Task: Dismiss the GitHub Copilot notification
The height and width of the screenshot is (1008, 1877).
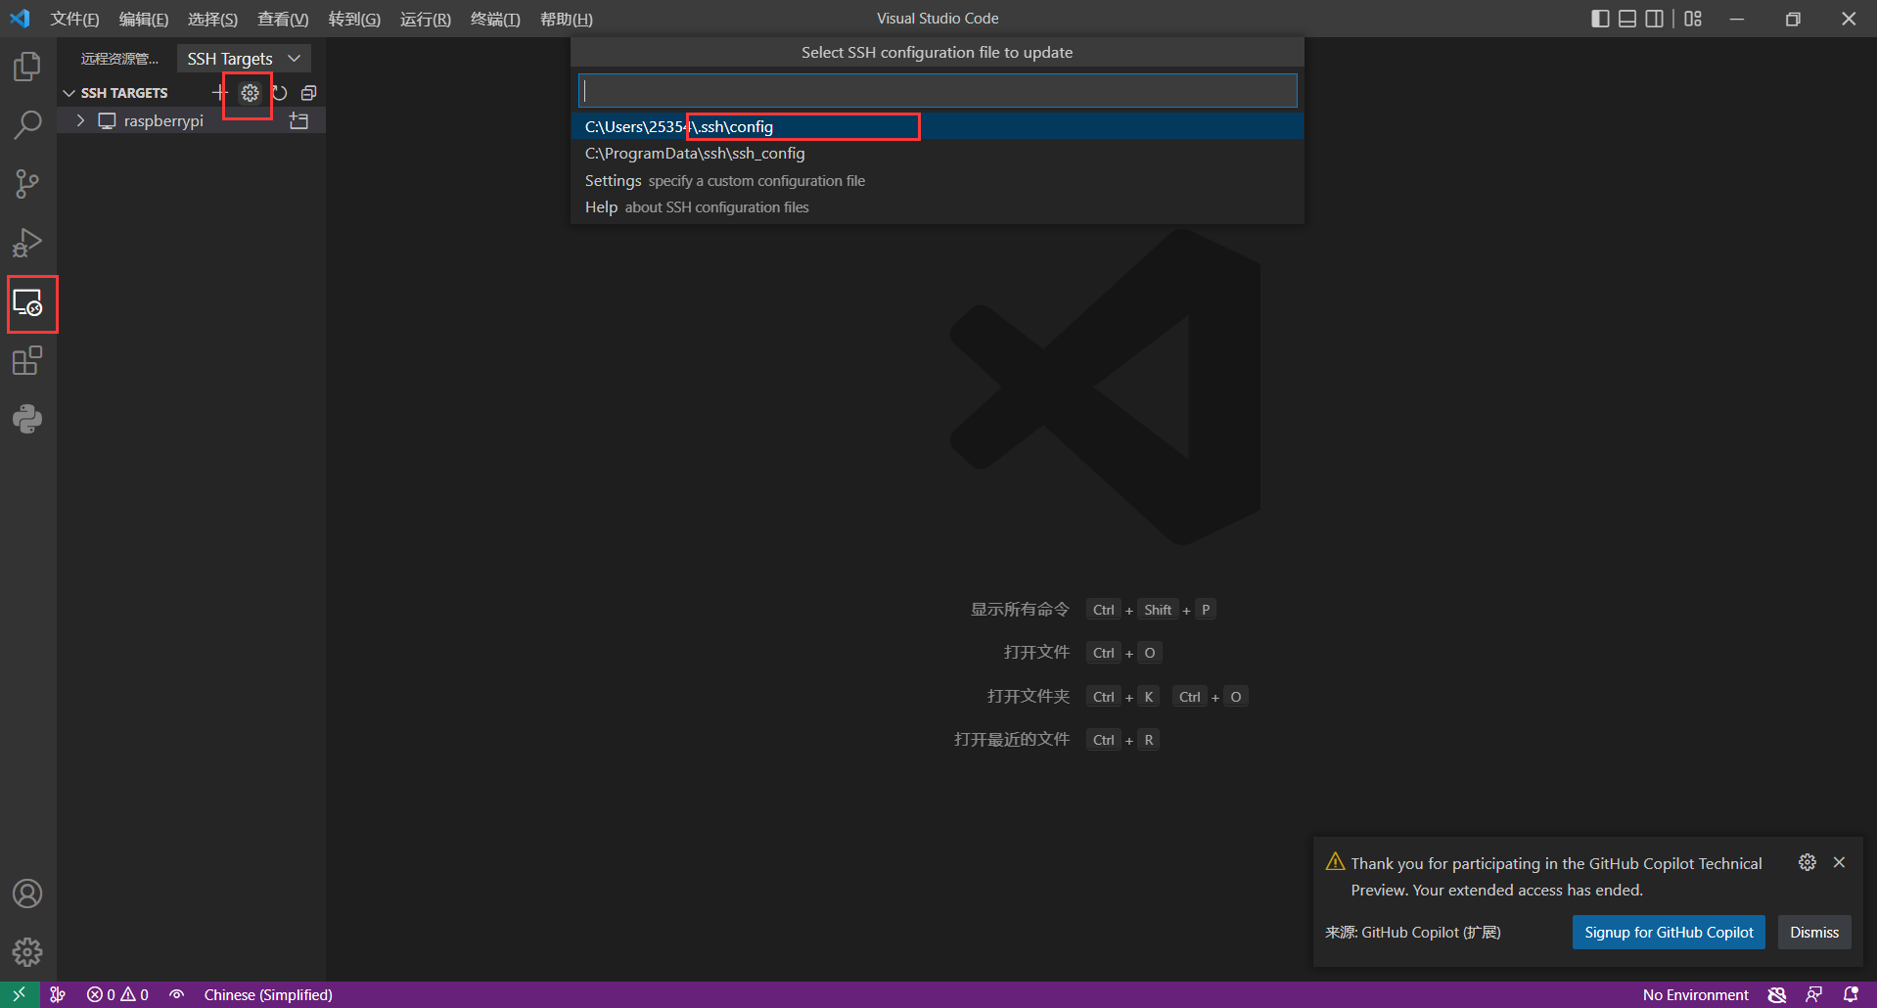Action: pyautogui.click(x=1813, y=933)
